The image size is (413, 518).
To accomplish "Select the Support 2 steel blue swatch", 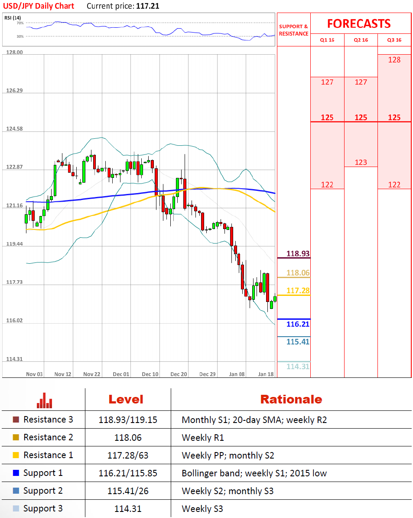I will pos(16,491).
